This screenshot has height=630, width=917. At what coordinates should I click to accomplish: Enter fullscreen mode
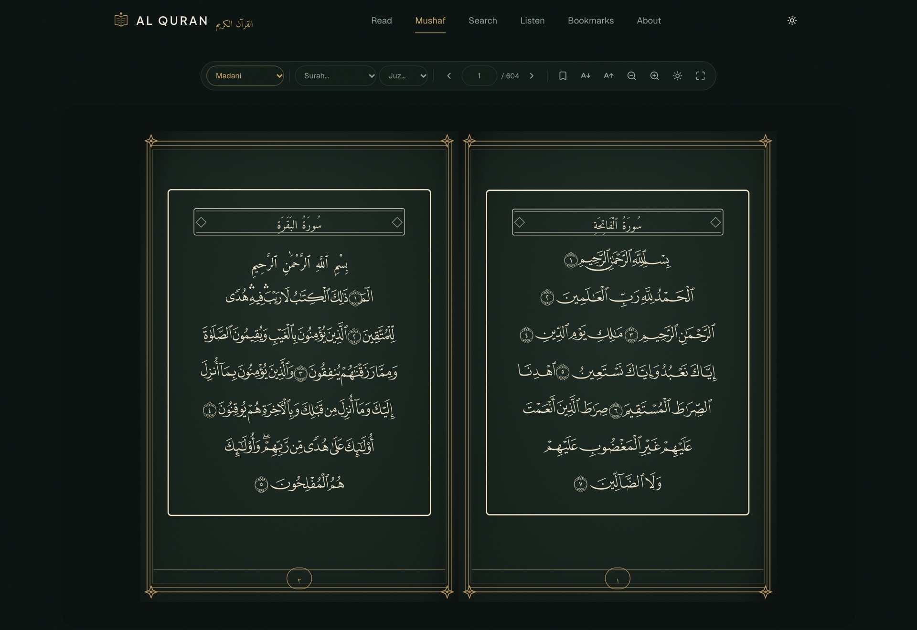700,76
